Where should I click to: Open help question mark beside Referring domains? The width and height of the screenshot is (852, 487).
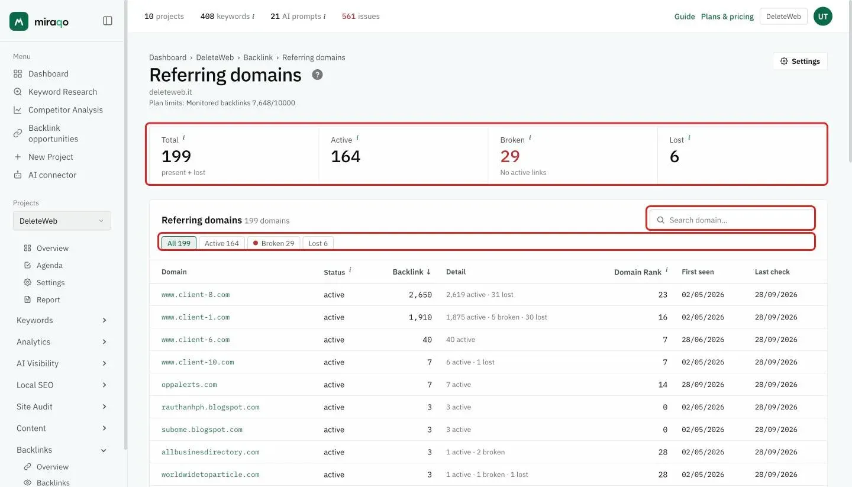tap(318, 75)
